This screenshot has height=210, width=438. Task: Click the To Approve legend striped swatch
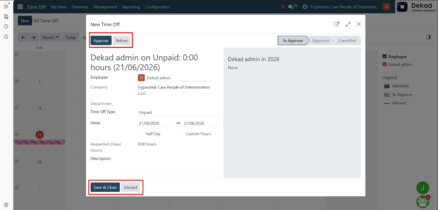coord(387,95)
